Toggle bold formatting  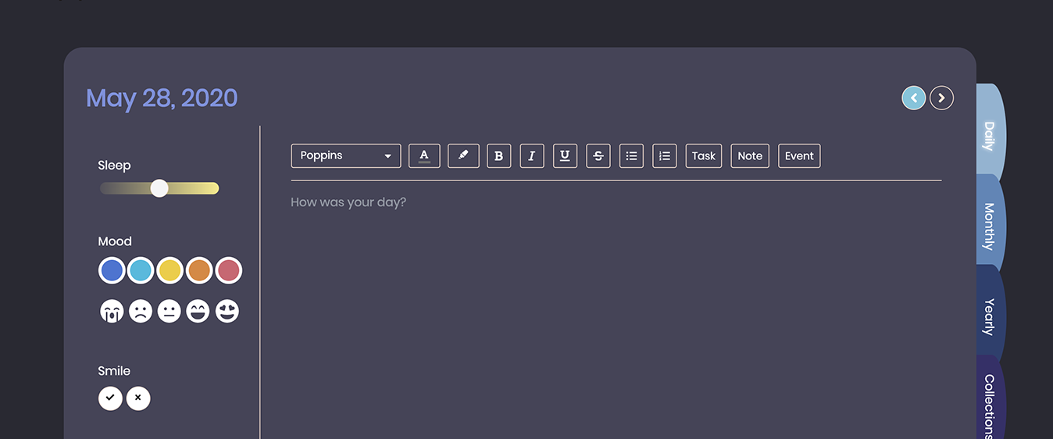click(x=499, y=155)
